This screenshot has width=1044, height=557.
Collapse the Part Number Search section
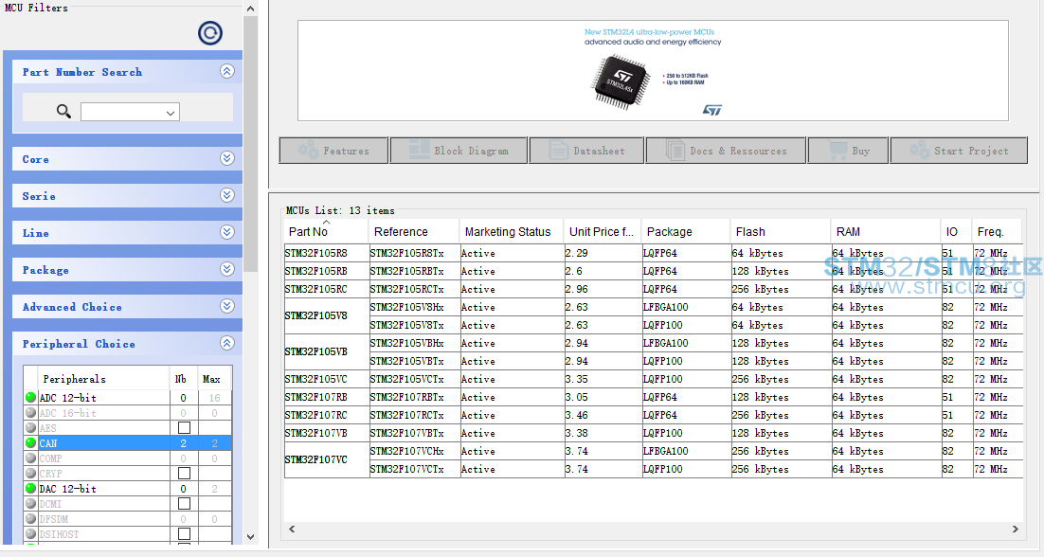(x=227, y=71)
